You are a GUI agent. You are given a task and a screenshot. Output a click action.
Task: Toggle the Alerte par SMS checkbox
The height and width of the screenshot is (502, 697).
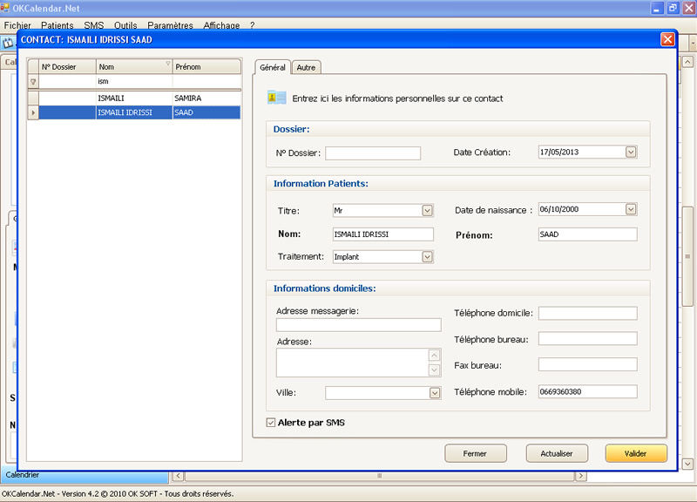pos(271,423)
